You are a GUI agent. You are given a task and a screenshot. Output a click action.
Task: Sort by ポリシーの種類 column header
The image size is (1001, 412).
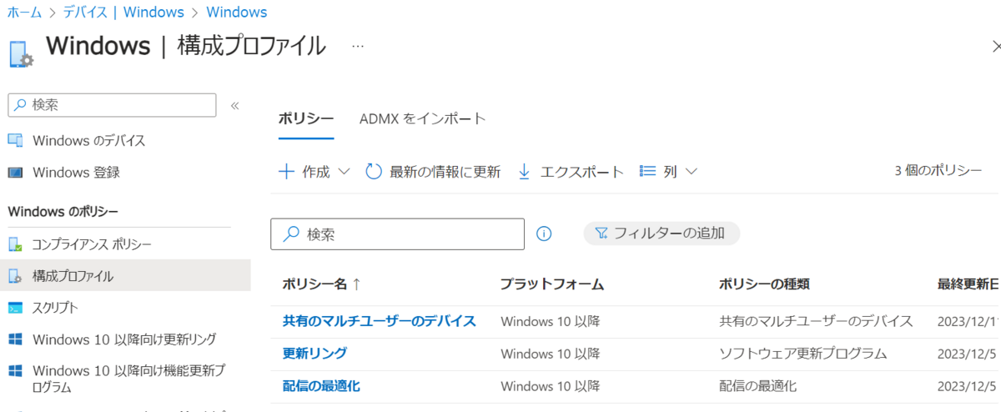click(x=765, y=284)
